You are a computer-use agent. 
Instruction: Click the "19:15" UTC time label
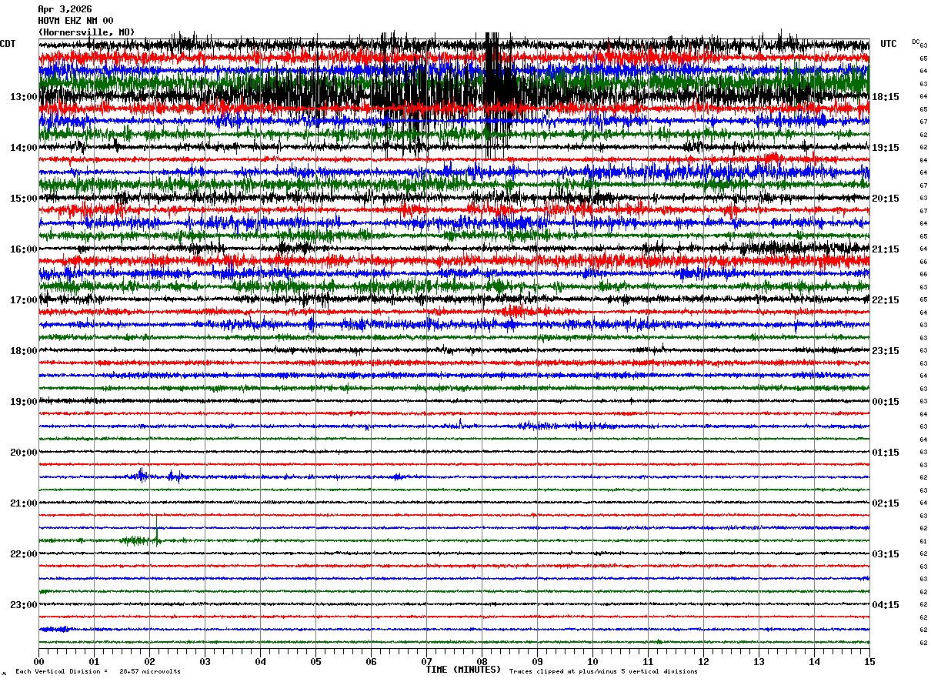(885, 148)
